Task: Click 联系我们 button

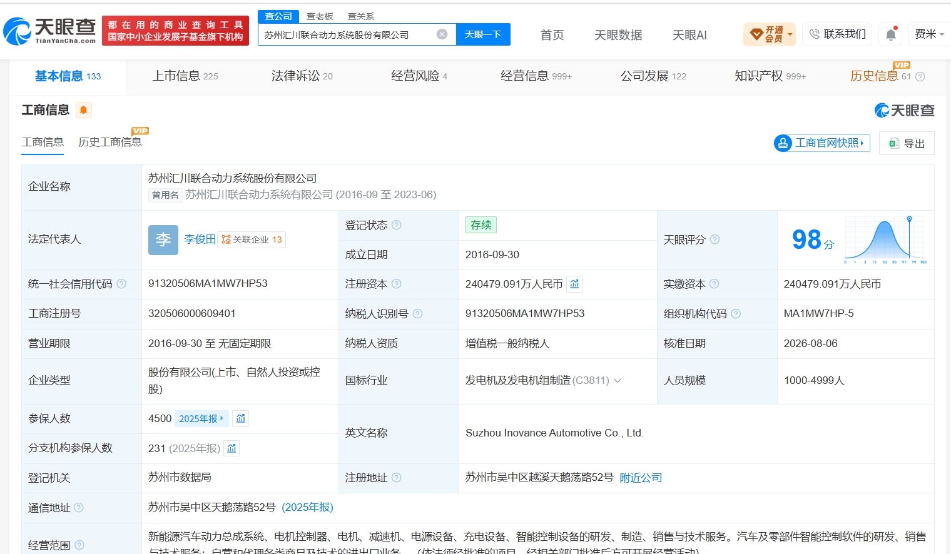Action: click(837, 34)
